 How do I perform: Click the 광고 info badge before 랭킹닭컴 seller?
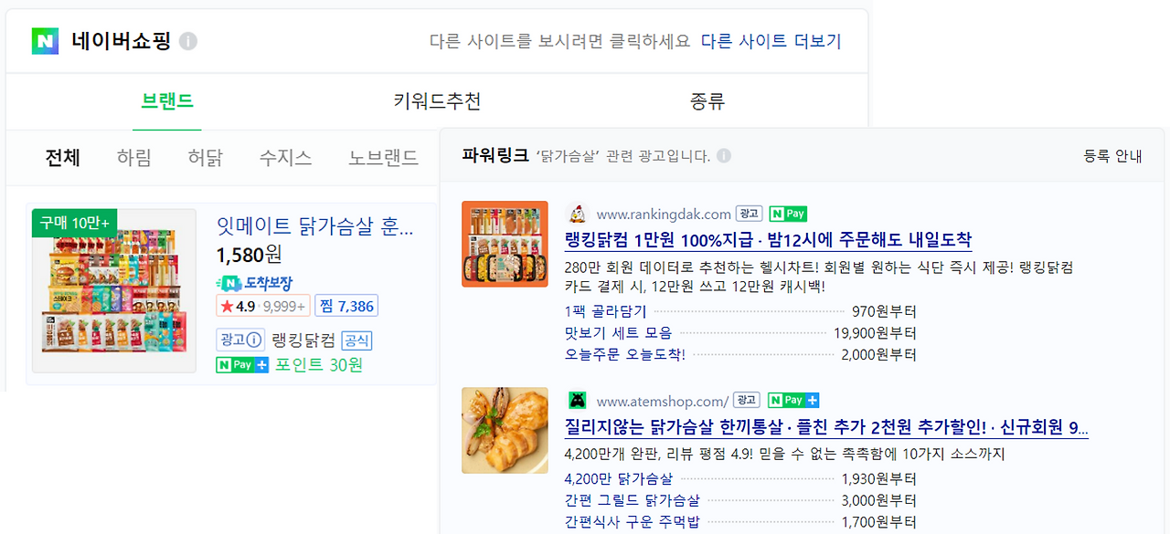240,340
